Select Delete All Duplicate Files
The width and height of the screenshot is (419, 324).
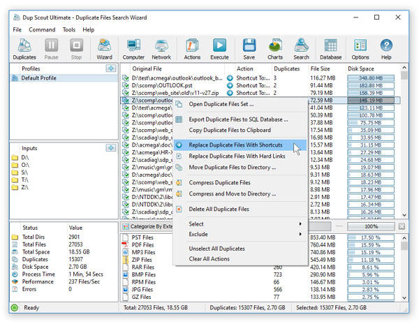pyautogui.click(x=219, y=209)
